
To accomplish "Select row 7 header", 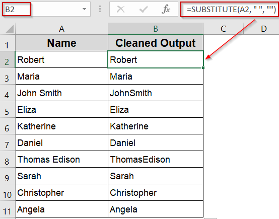I will click(x=8, y=142).
